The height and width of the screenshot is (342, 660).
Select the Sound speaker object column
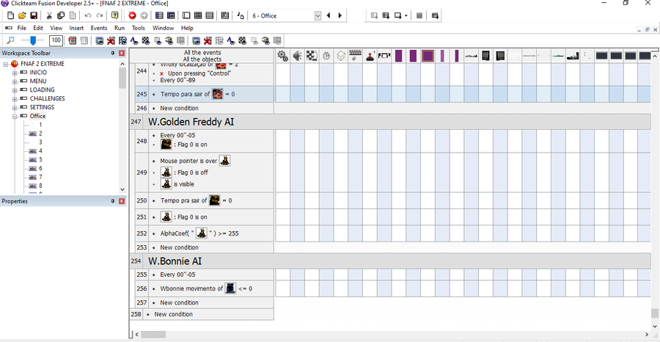click(x=298, y=56)
